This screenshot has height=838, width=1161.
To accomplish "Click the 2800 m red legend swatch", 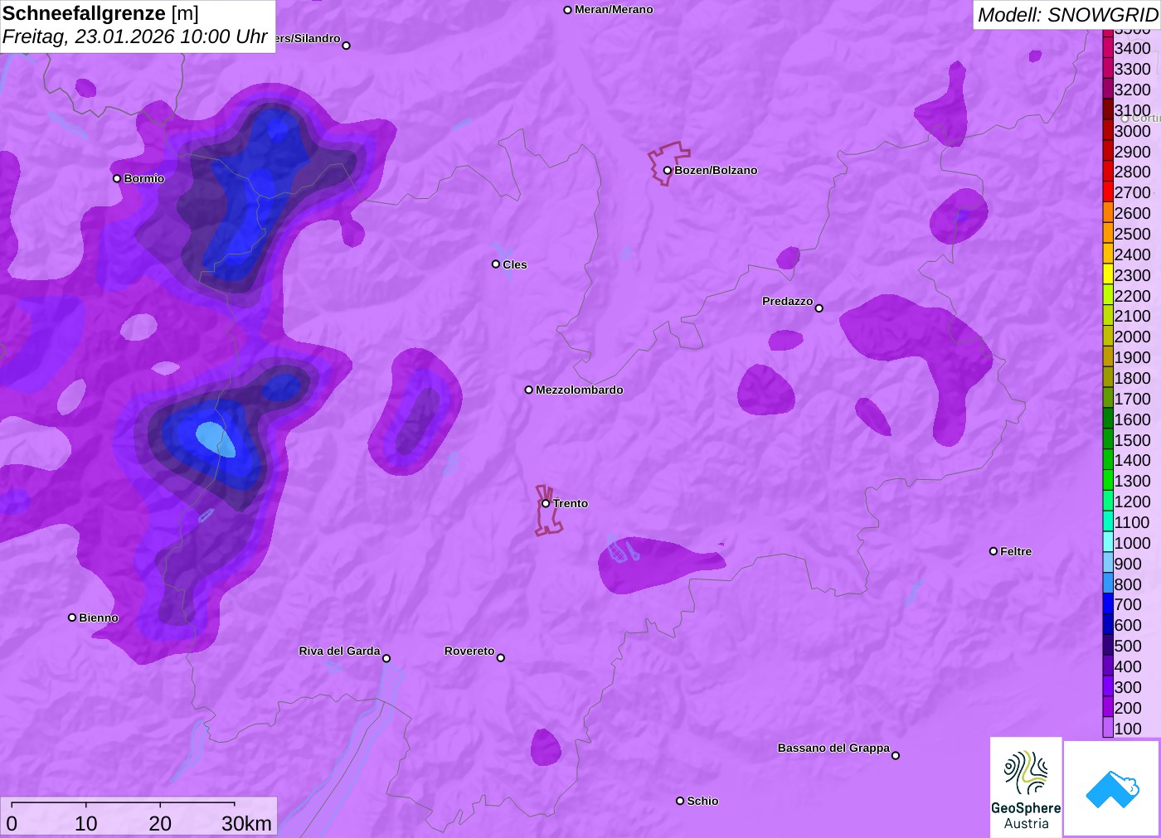I will tap(1108, 172).
